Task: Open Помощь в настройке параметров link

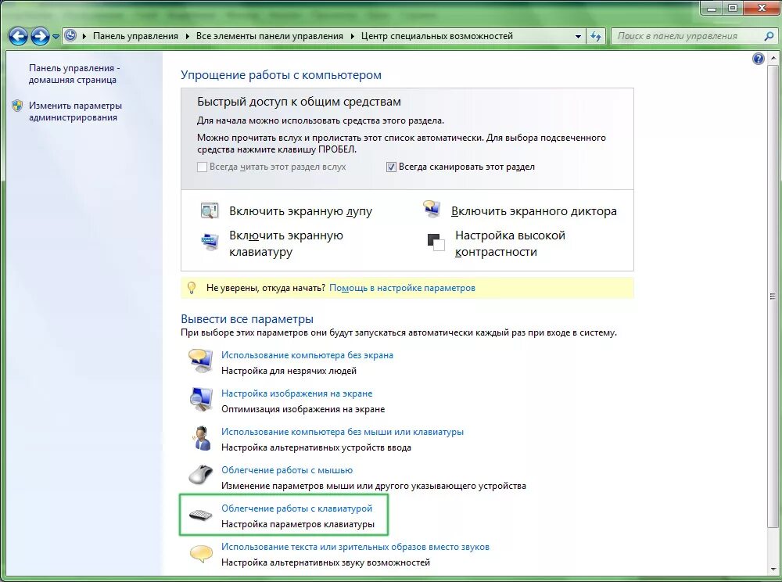Action: click(402, 288)
